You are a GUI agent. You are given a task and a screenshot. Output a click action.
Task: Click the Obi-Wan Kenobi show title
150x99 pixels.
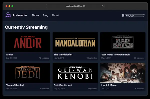tap(63, 85)
